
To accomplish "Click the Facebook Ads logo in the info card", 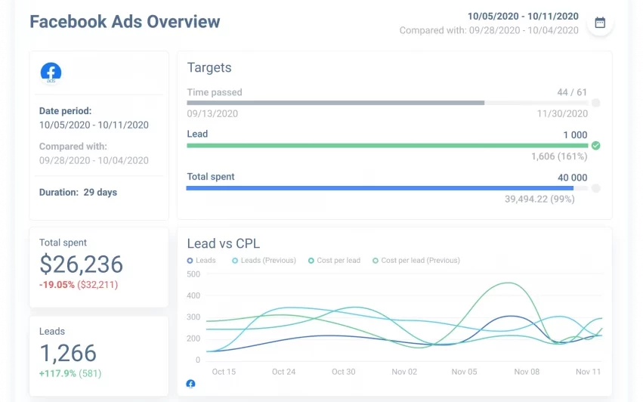I will tap(51, 73).
